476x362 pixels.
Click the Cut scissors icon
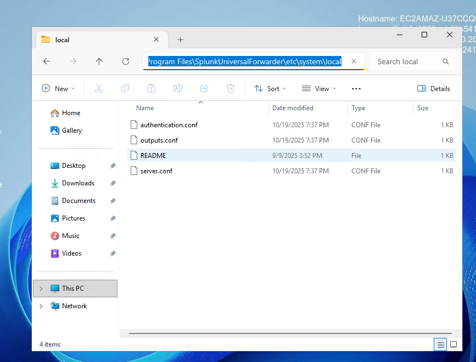click(x=99, y=88)
